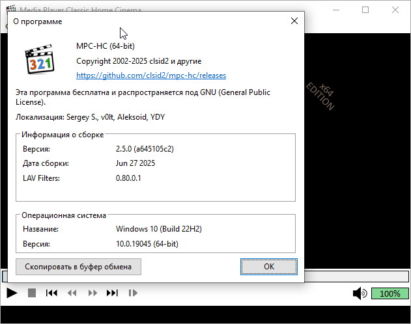Click the LAV Filters label

click(x=42, y=178)
